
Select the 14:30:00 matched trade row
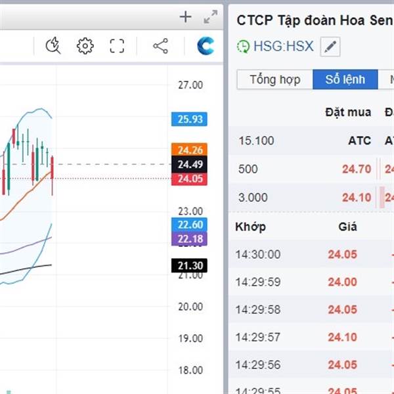[x=311, y=254]
